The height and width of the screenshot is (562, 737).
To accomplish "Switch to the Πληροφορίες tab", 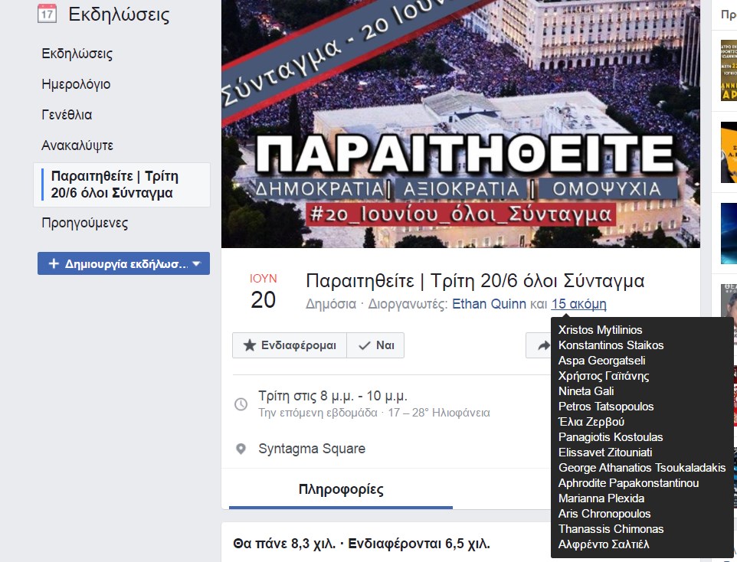I will click(x=341, y=489).
